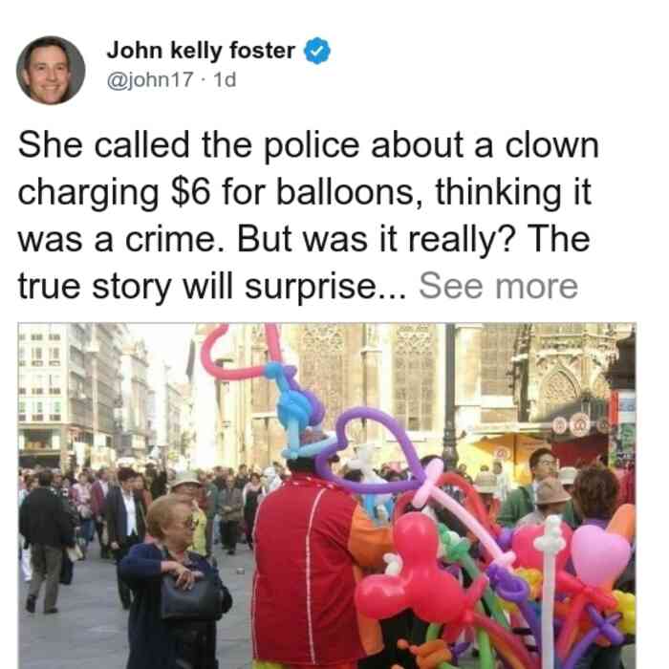Open the attached street photo
This screenshot has width=669, height=669.
[327, 496]
